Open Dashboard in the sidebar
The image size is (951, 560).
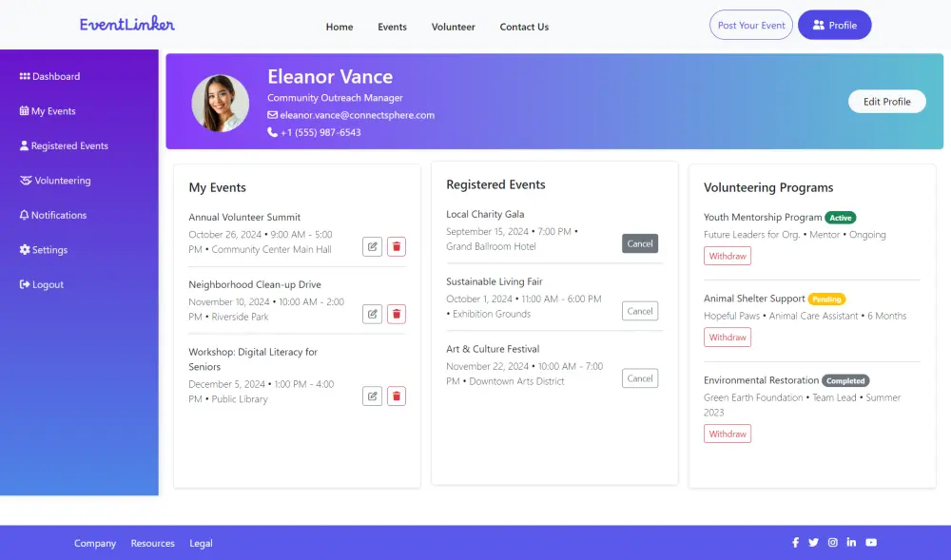[x=49, y=76]
